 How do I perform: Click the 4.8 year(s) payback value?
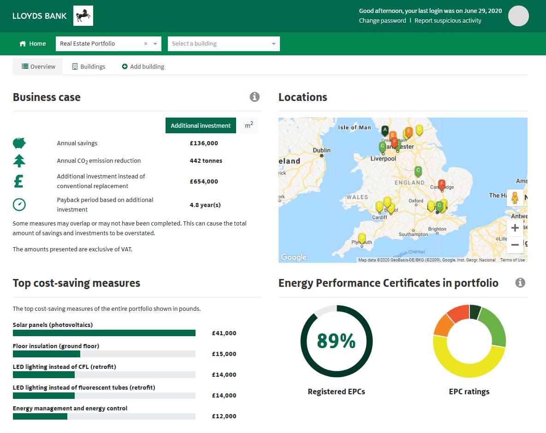(x=205, y=205)
